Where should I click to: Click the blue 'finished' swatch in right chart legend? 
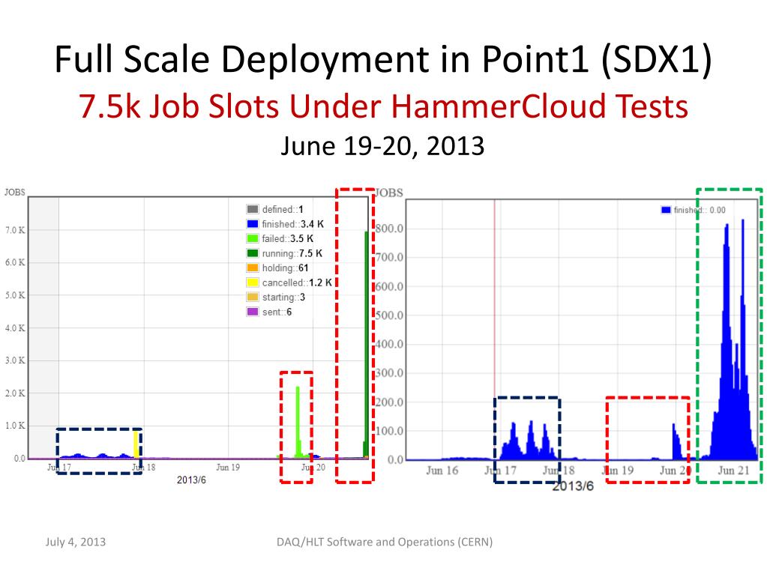pos(666,210)
